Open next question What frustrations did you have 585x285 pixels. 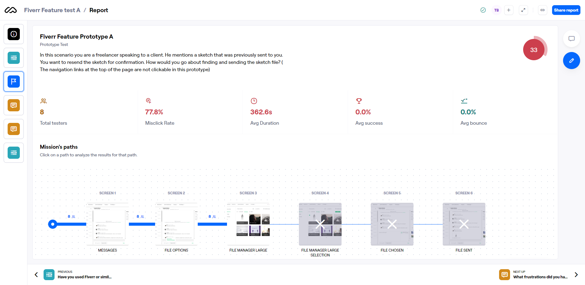point(541,277)
